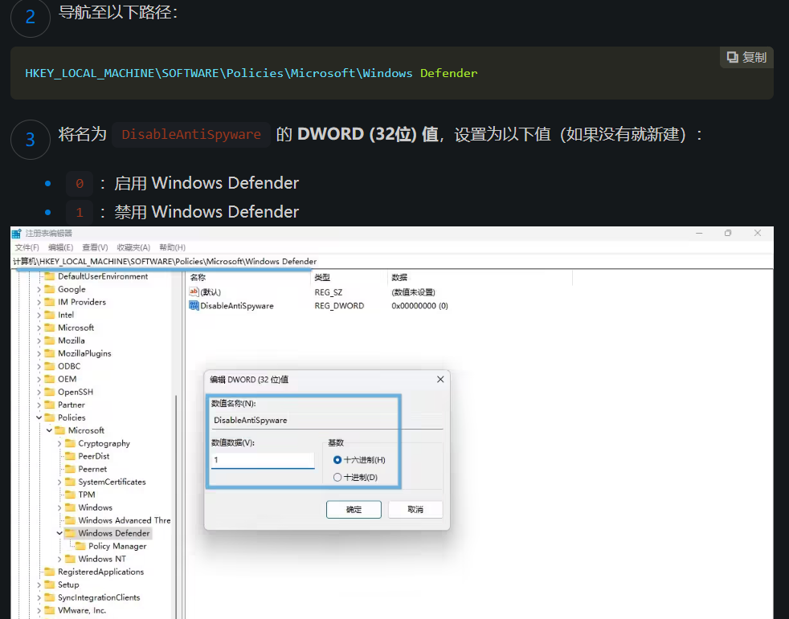
Task: Select the 十进制(D) decimal radio button
Action: (337, 477)
